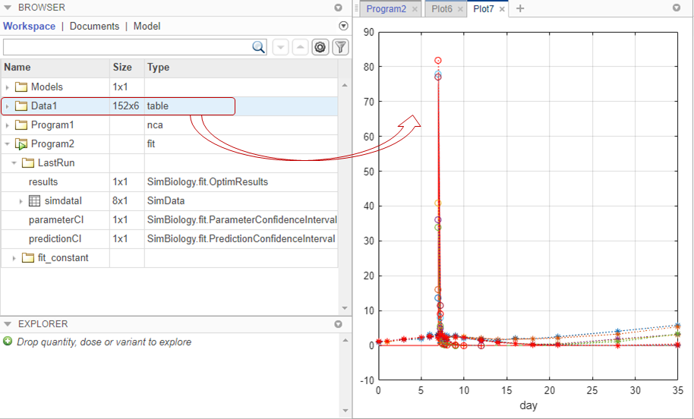This screenshot has height=419, width=694.
Task: Click the 'day' x-axis label
Action: pos(528,405)
